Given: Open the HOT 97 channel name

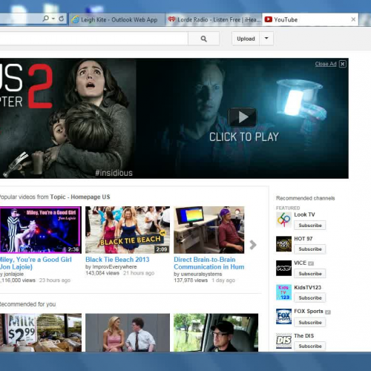Looking at the screenshot, I should pos(303,239).
